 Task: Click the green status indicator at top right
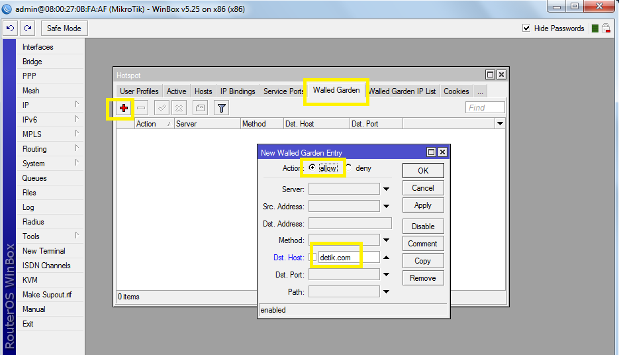pyautogui.click(x=595, y=28)
